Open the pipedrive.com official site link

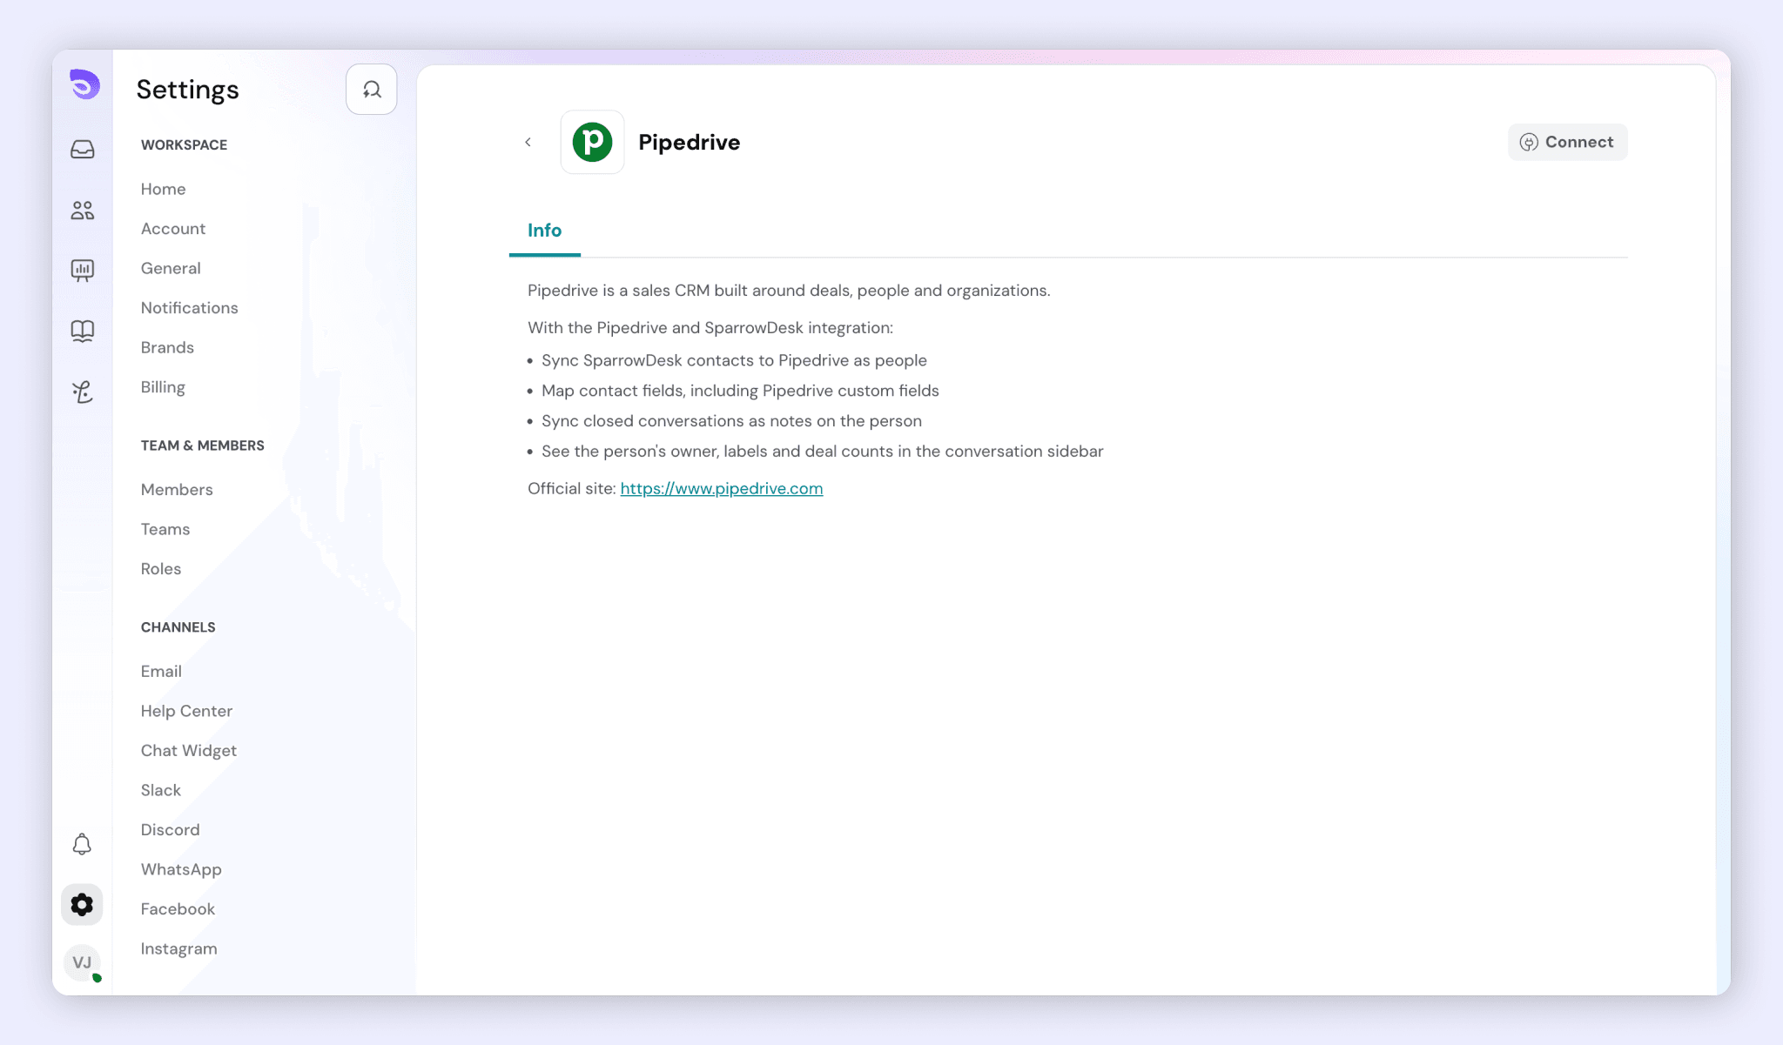(x=722, y=489)
